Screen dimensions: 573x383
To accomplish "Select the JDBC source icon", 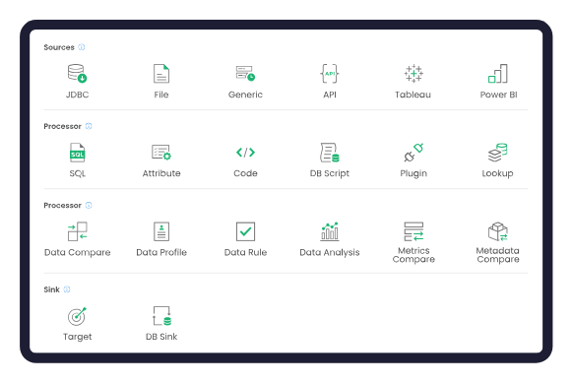I will 77,74.
